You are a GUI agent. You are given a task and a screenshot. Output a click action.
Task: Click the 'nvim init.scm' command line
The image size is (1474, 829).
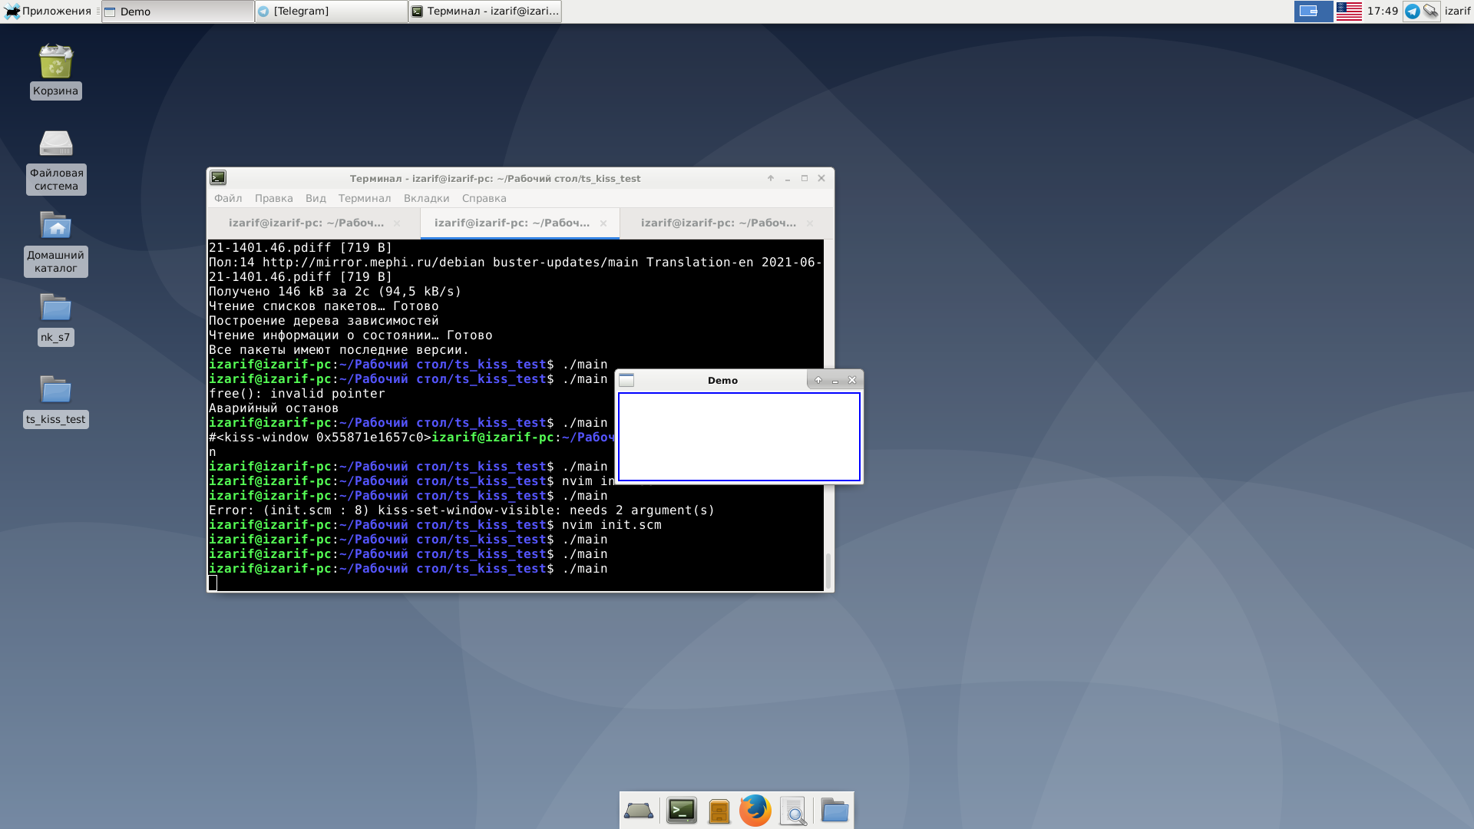click(x=611, y=525)
